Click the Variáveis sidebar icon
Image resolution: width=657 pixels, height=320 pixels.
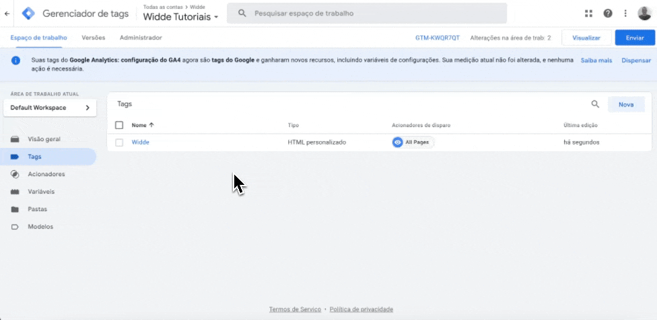(x=15, y=192)
